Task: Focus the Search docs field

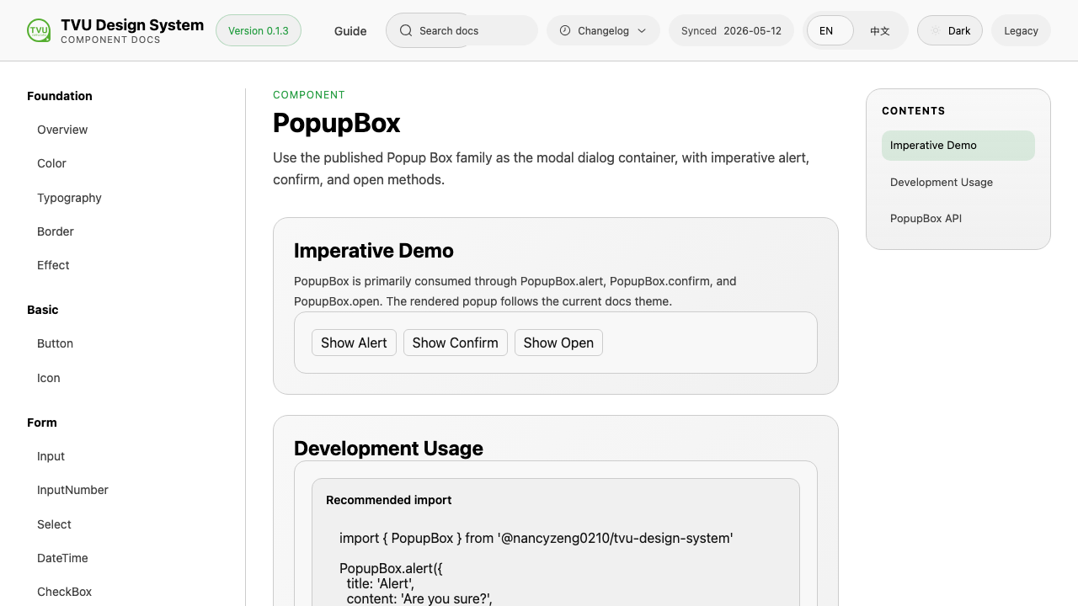Action: [x=462, y=30]
